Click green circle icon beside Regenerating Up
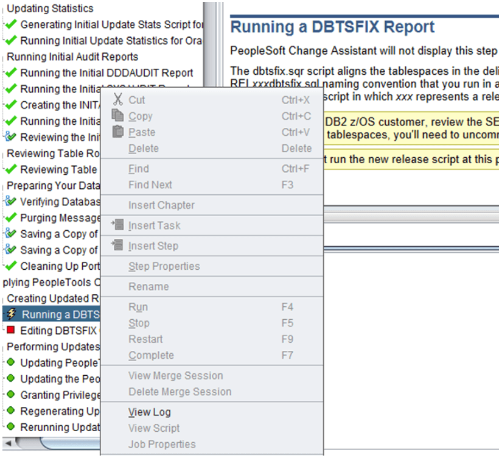 point(10,410)
